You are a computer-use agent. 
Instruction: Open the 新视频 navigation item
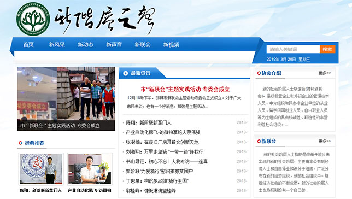pos(171,44)
